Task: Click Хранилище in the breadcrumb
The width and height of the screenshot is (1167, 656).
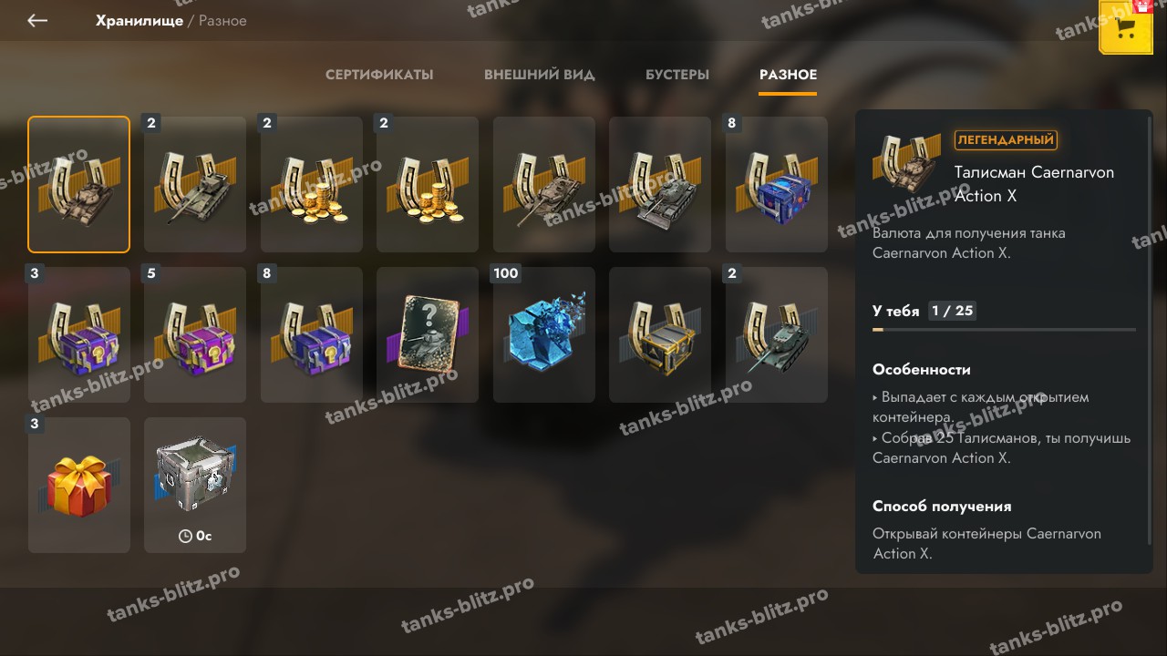Action: (139, 20)
